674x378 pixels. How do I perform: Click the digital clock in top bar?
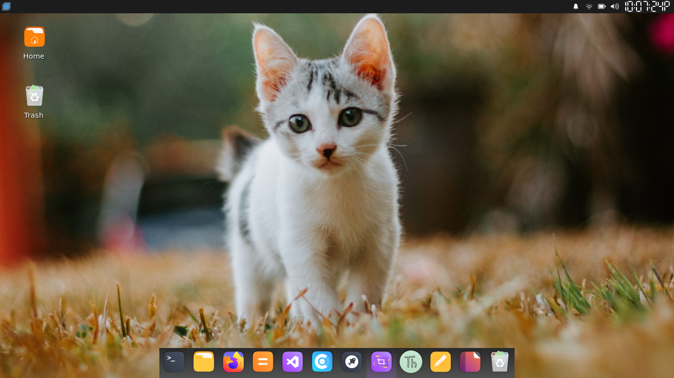click(647, 6)
